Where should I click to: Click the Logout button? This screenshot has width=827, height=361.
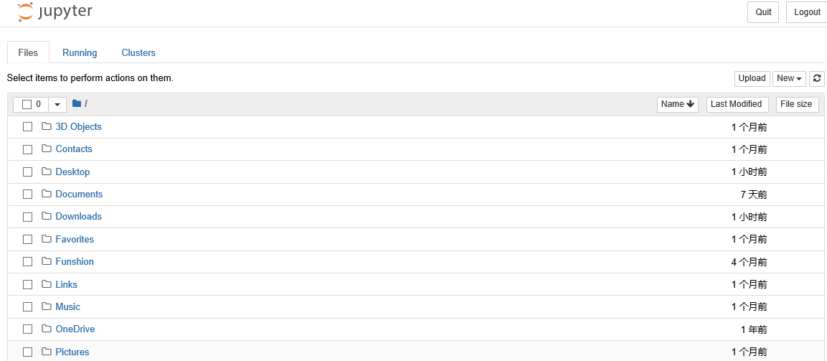[807, 12]
